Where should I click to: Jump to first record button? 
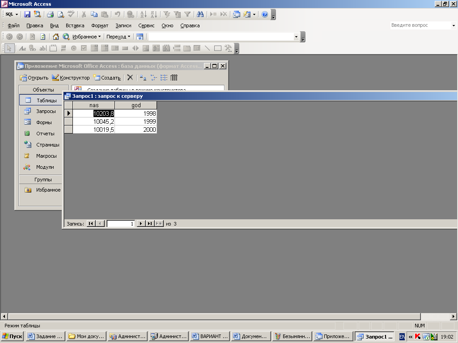(x=91, y=224)
